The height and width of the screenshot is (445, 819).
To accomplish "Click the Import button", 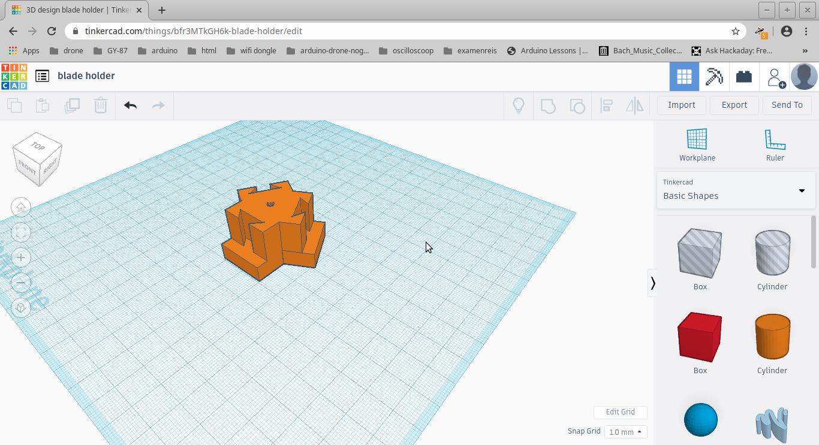I will tap(682, 105).
